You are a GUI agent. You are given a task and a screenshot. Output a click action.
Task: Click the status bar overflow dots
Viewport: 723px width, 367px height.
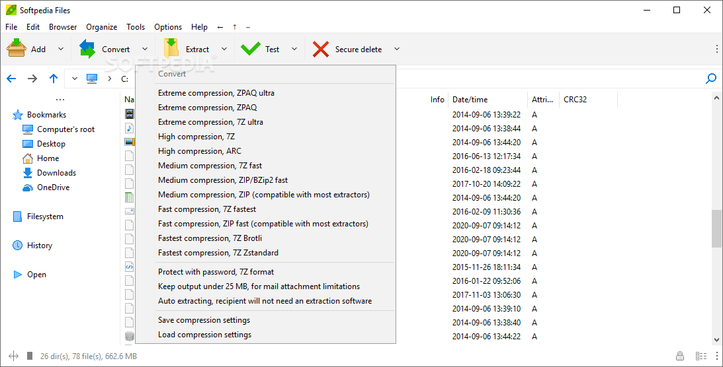717,356
